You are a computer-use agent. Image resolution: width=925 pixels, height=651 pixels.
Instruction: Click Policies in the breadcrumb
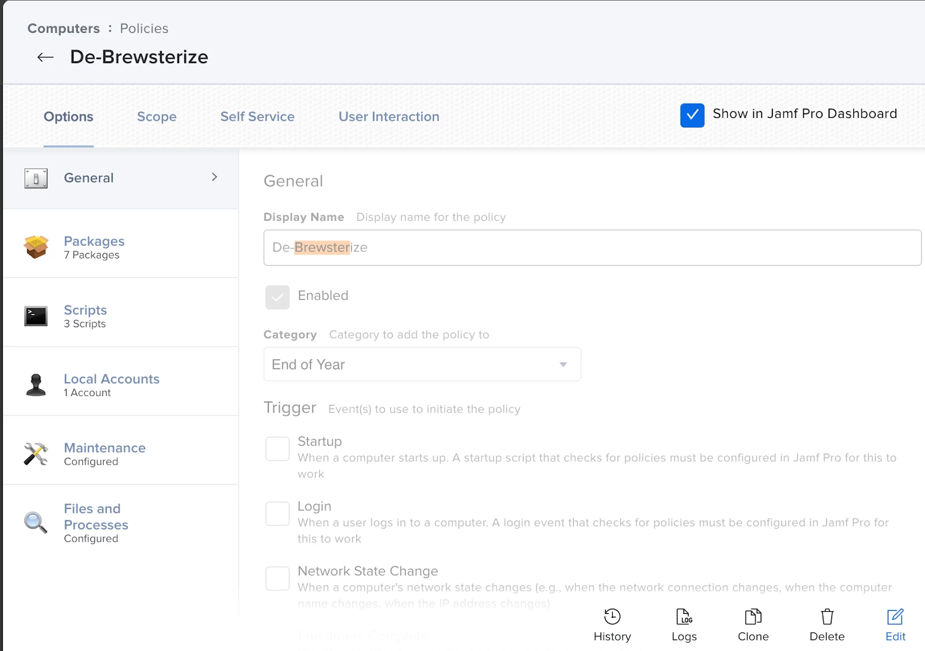click(x=144, y=28)
